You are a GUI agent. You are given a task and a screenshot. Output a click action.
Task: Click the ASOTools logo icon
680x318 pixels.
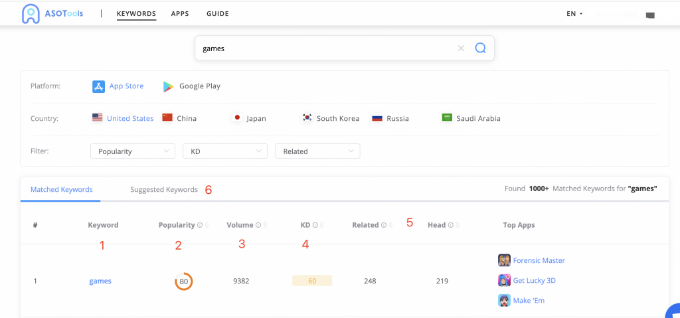coord(31,13)
